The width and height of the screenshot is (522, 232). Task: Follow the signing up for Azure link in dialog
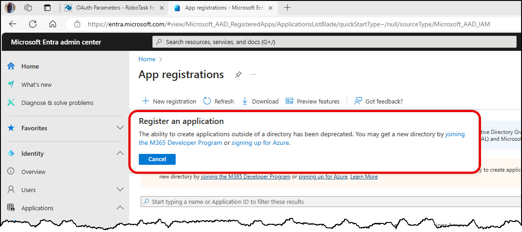click(260, 143)
